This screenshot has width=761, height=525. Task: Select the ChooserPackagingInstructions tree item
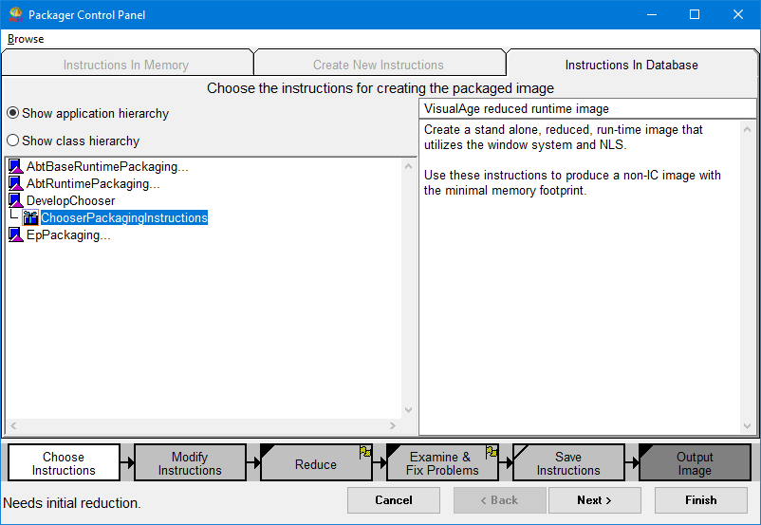click(123, 218)
